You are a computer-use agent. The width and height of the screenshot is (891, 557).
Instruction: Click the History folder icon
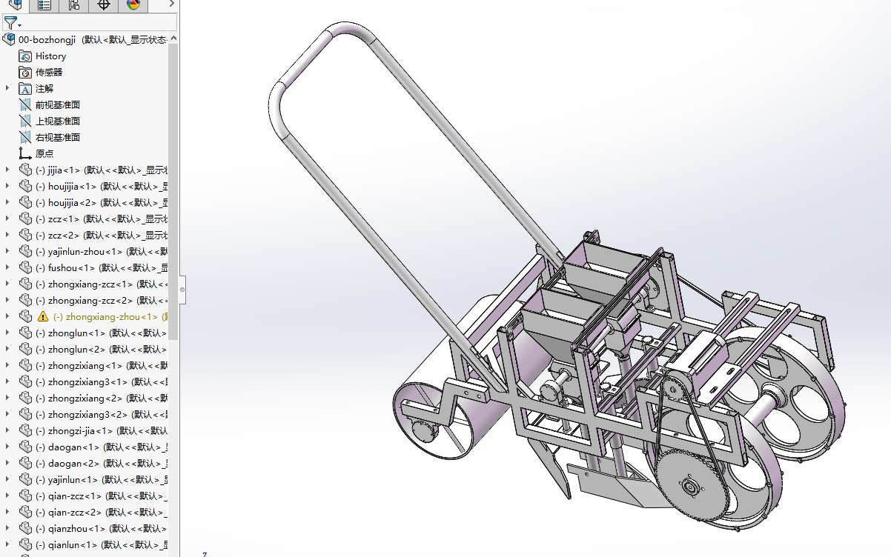click(x=25, y=56)
